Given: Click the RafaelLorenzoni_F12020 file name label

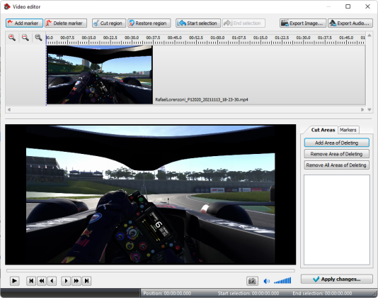Looking at the screenshot, I should click(x=202, y=99).
